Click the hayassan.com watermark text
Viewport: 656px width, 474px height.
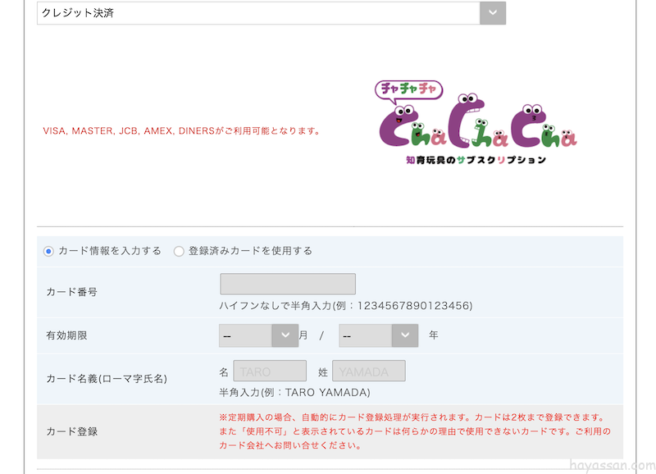607,463
